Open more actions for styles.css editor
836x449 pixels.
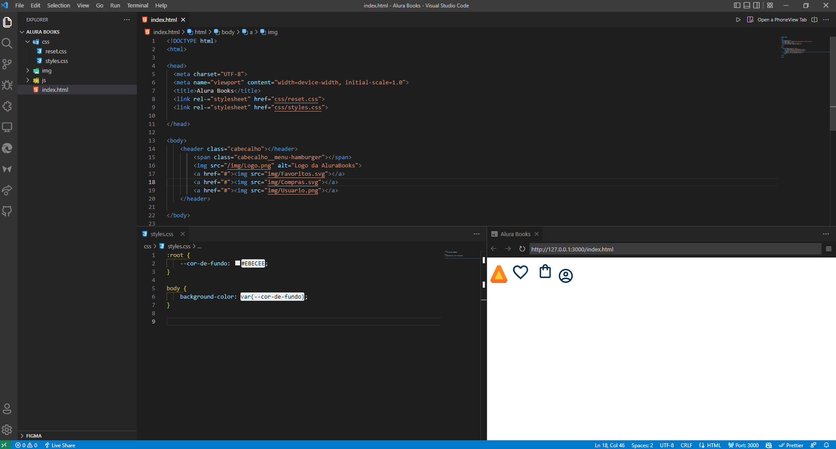(x=477, y=234)
